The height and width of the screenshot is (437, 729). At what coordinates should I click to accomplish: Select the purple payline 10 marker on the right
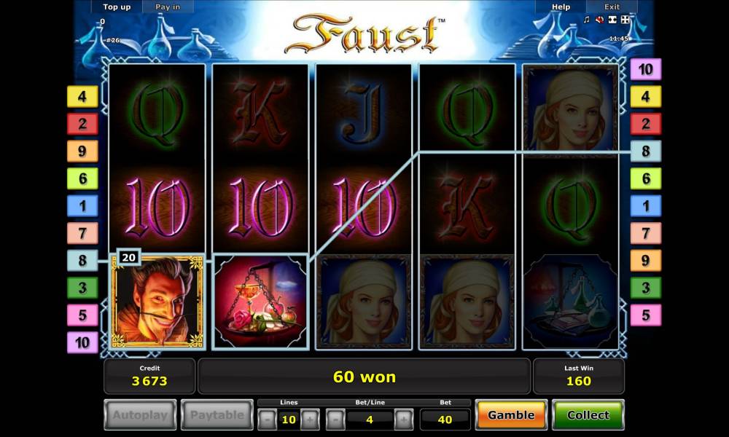645,69
